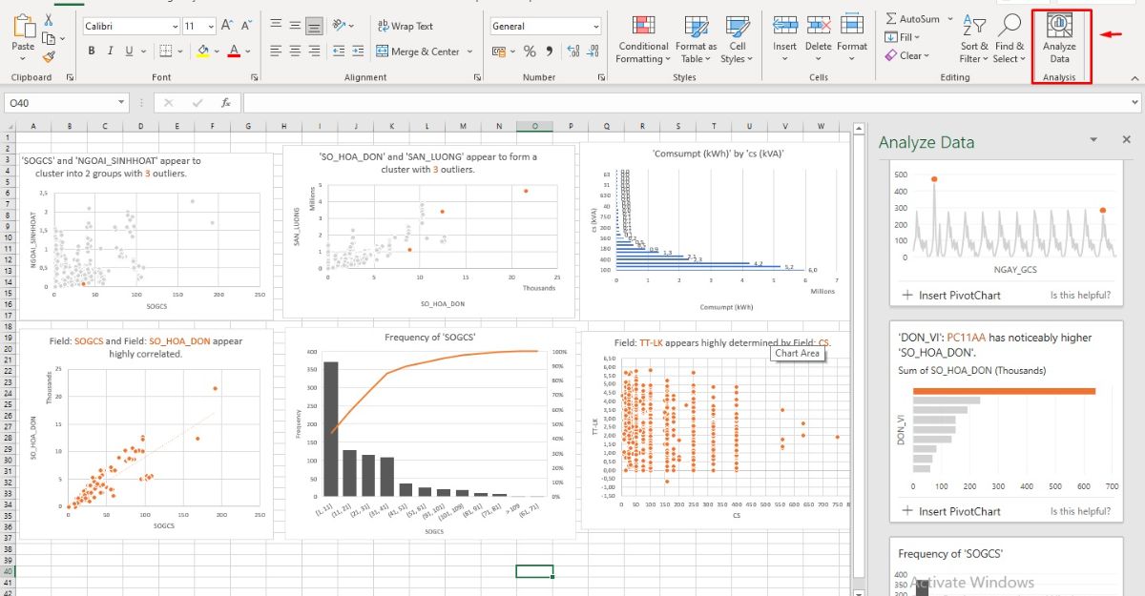Center text horizontally
Image resolution: width=1145 pixels, height=596 pixels.
(x=295, y=51)
